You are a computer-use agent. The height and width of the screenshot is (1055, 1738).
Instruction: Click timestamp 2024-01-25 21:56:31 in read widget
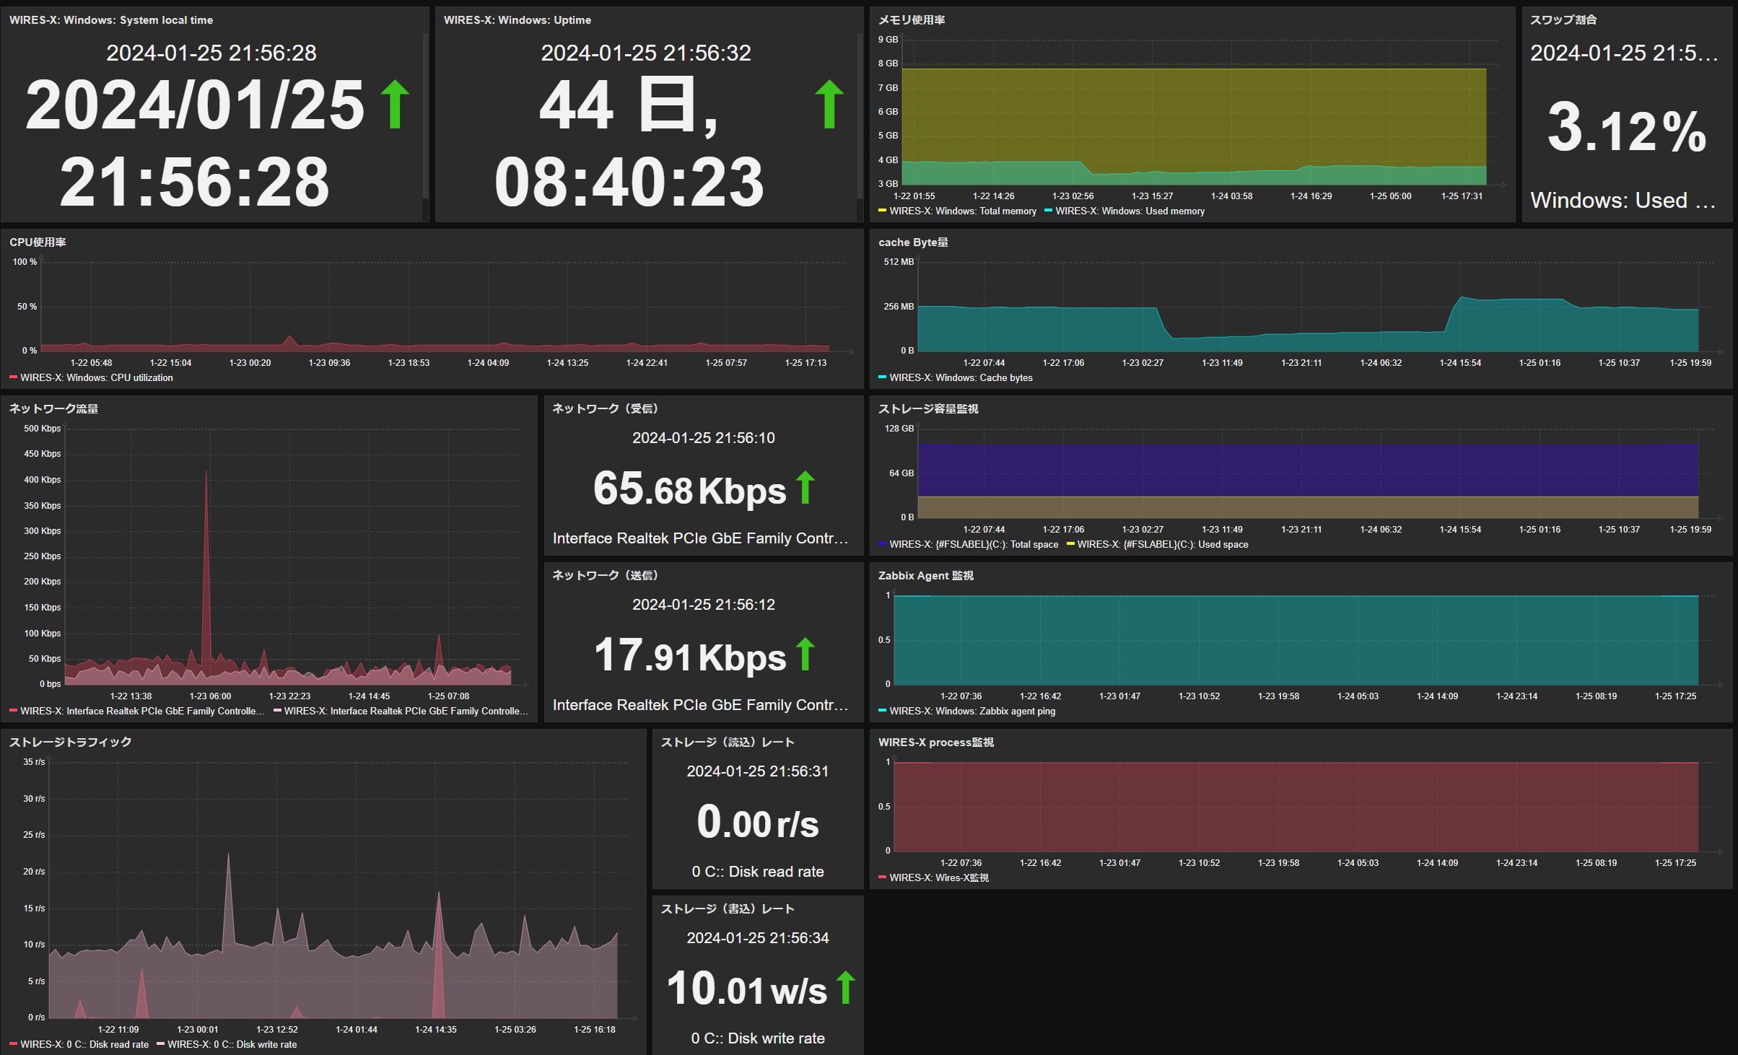tap(758, 771)
